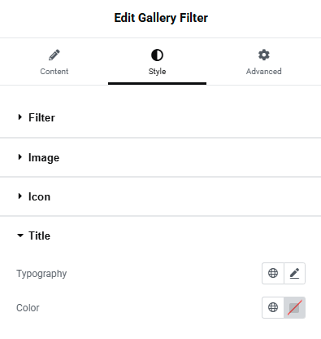Click the Image section heading
The image size is (321, 339).
tap(44, 157)
